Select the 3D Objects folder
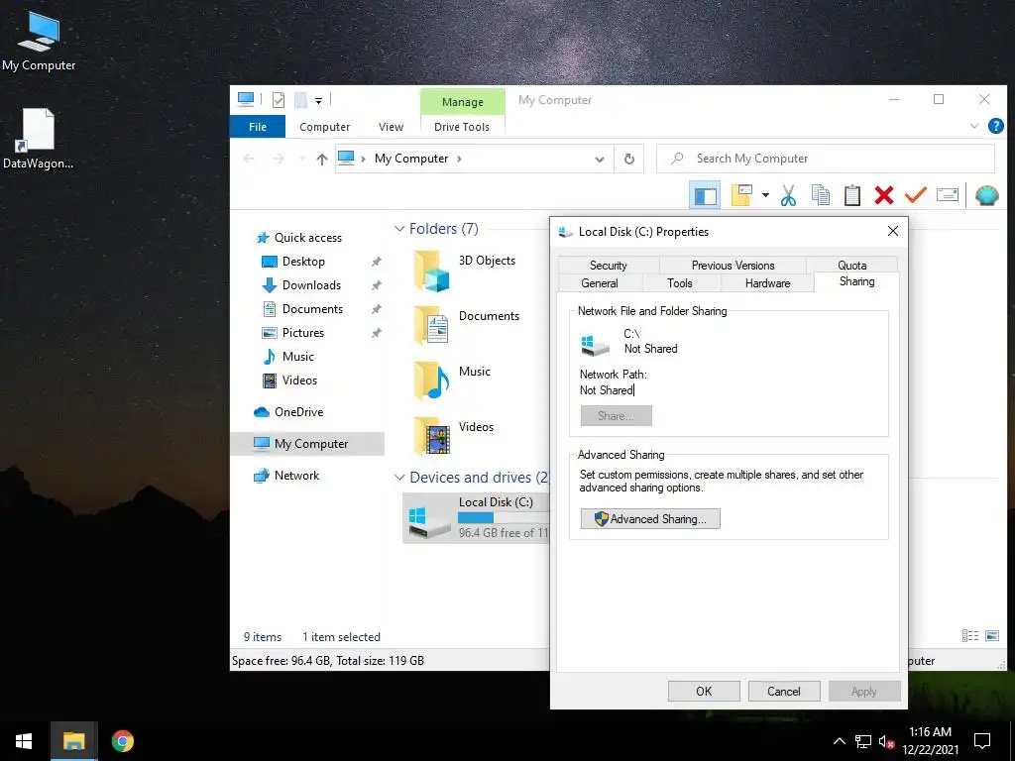The width and height of the screenshot is (1015, 761). coord(466,271)
